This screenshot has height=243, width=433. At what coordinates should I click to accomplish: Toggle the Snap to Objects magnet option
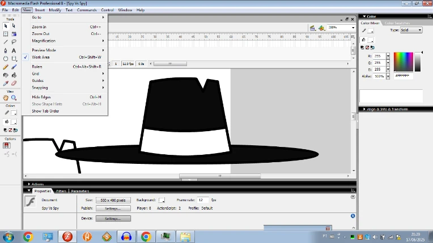pyautogui.click(x=7, y=145)
